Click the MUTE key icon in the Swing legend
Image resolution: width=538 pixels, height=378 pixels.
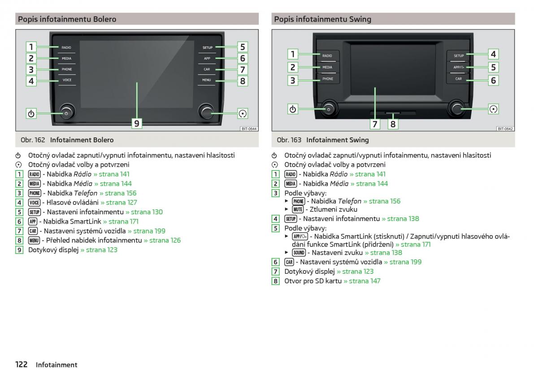point(298,209)
